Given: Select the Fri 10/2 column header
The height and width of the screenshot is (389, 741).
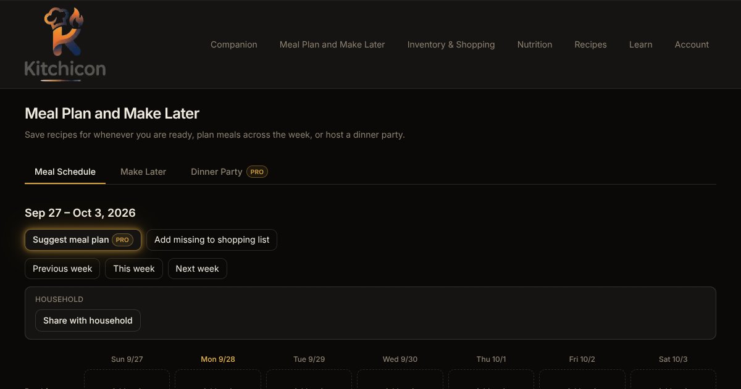Looking at the screenshot, I should (582, 359).
